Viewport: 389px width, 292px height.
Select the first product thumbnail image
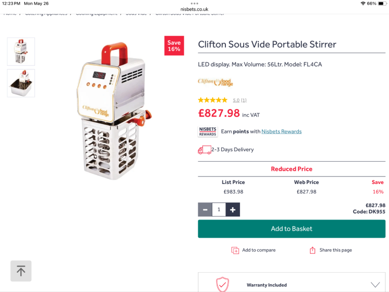(21, 51)
